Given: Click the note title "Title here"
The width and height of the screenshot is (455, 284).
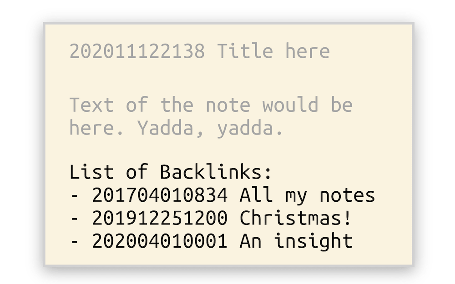Looking at the screenshot, I should [273, 51].
